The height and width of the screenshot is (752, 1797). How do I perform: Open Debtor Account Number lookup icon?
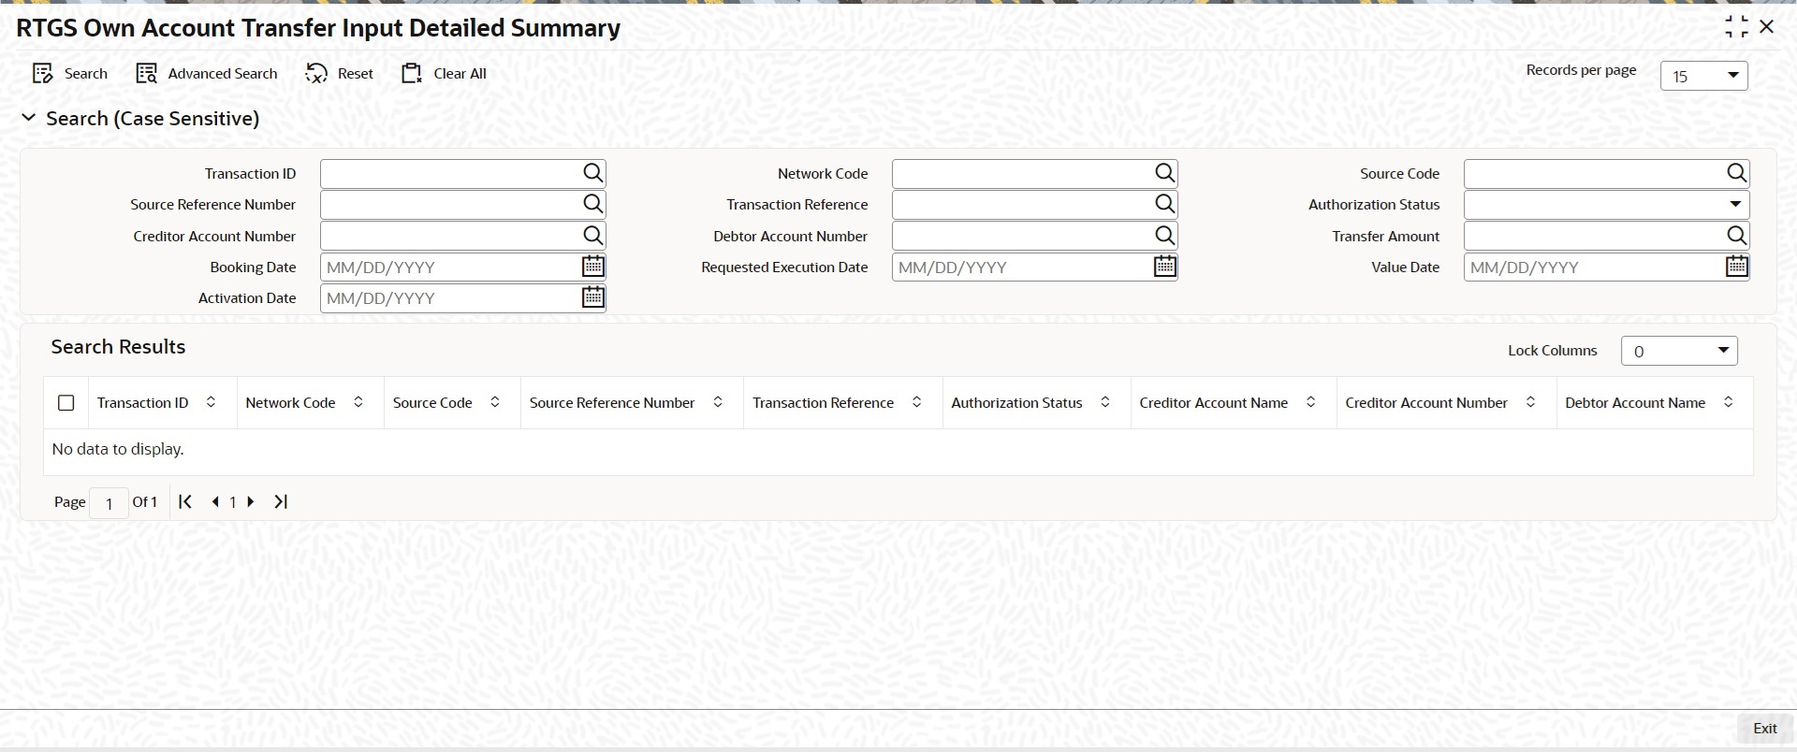coord(1165,236)
